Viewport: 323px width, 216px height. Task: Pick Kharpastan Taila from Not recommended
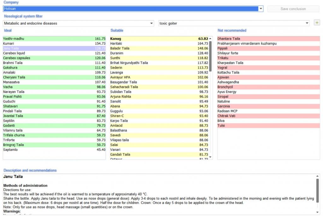click(269, 63)
